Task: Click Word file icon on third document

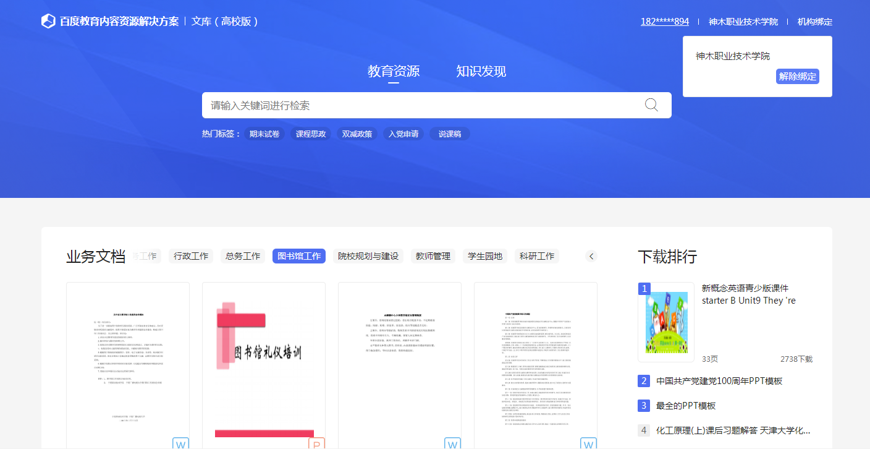Action: click(452, 443)
